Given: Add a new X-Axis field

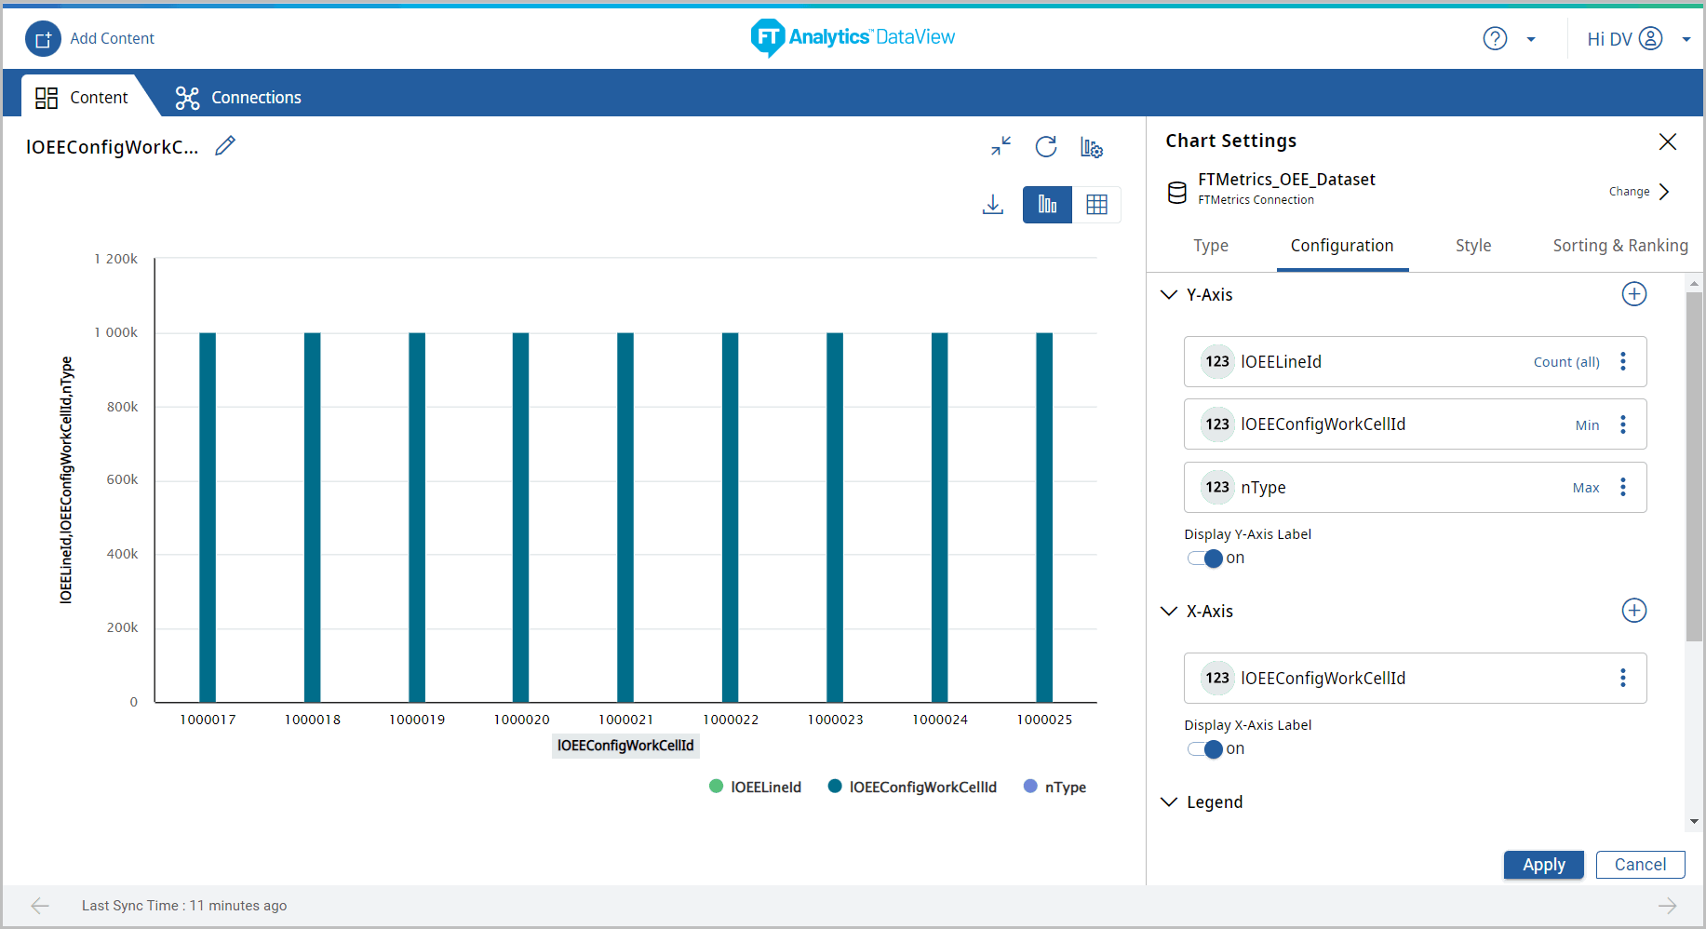Looking at the screenshot, I should (1633, 611).
